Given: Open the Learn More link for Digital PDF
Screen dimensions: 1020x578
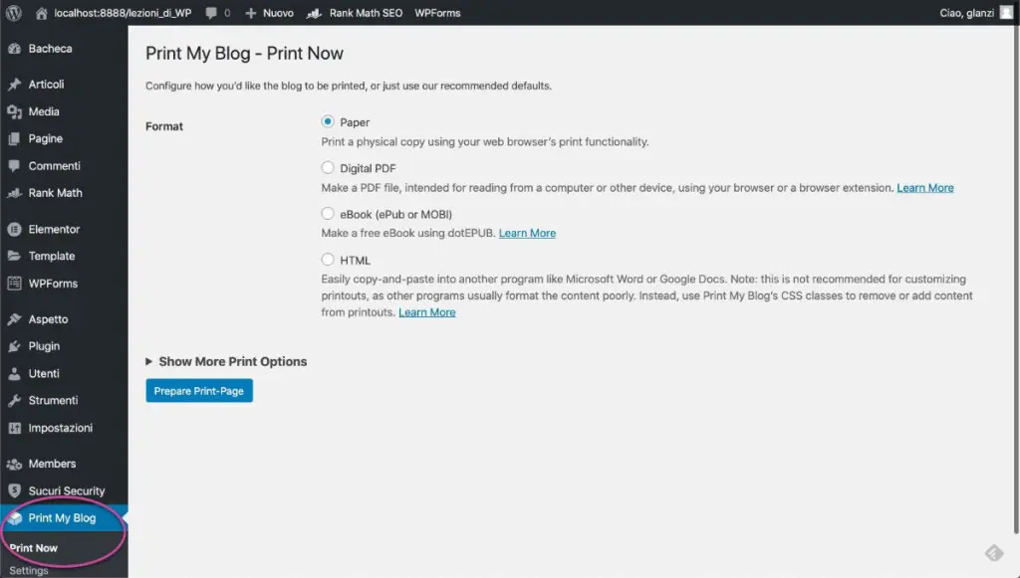Looking at the screenshot, I should pos(925,188).
